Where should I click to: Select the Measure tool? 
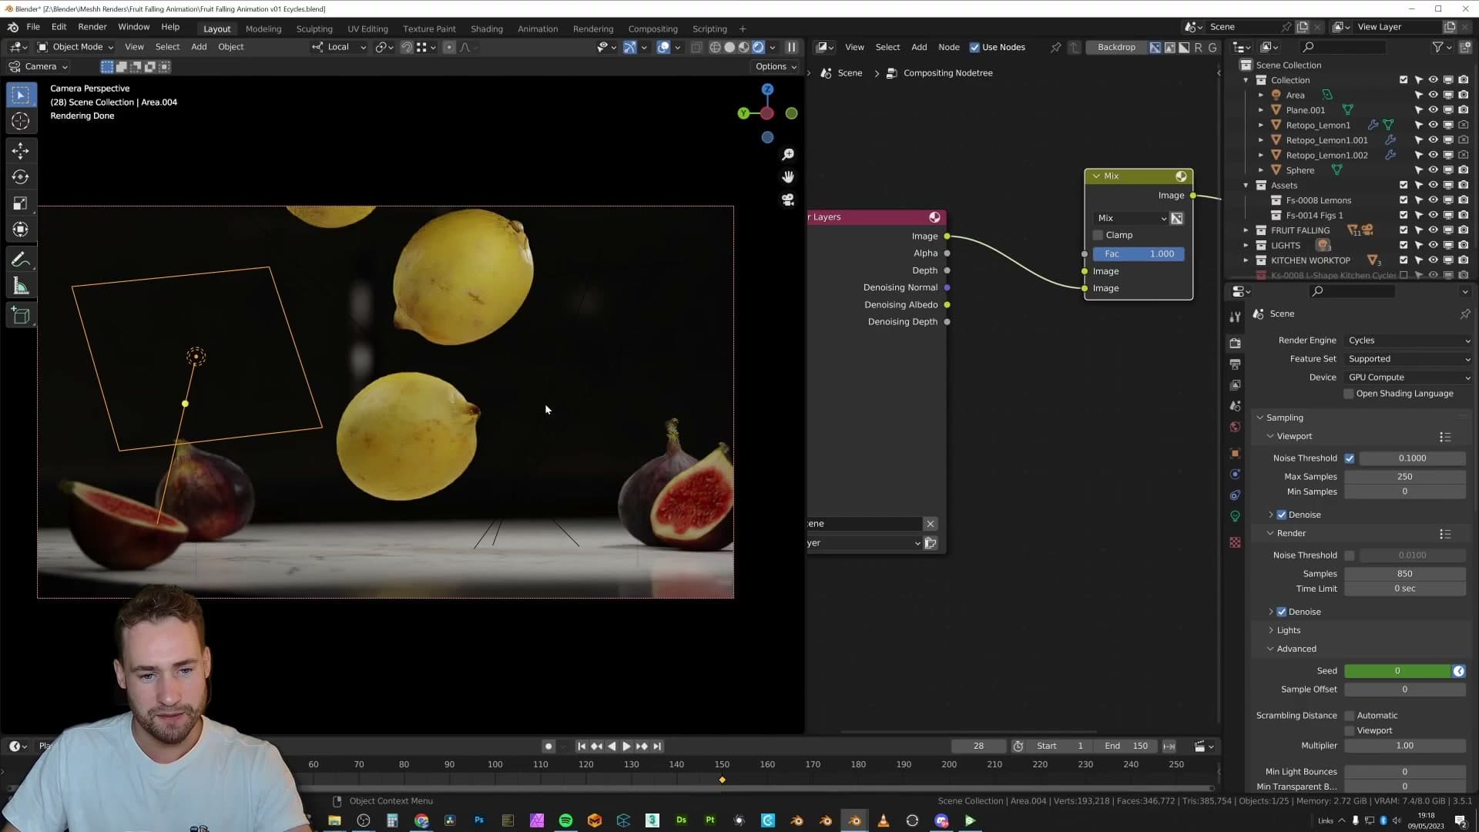[x=21, y=287]
